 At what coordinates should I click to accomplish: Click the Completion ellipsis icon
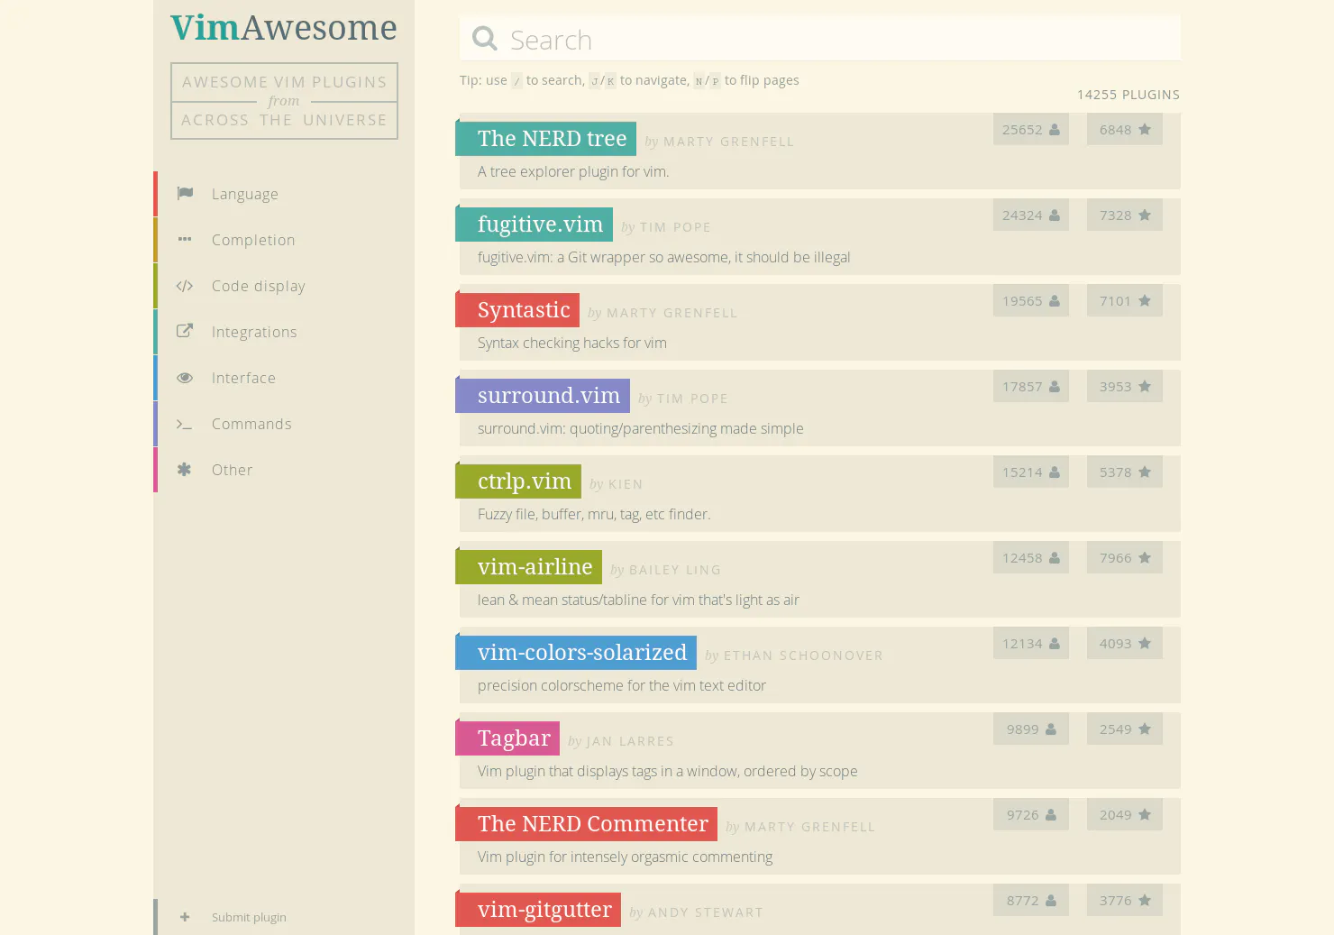pyautogui.click(x=185, y=239)
